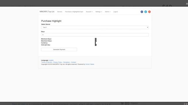This screenshot has width=188, height=105.
Task: Open the Select Server dropdown
Action: coord(95,27)
